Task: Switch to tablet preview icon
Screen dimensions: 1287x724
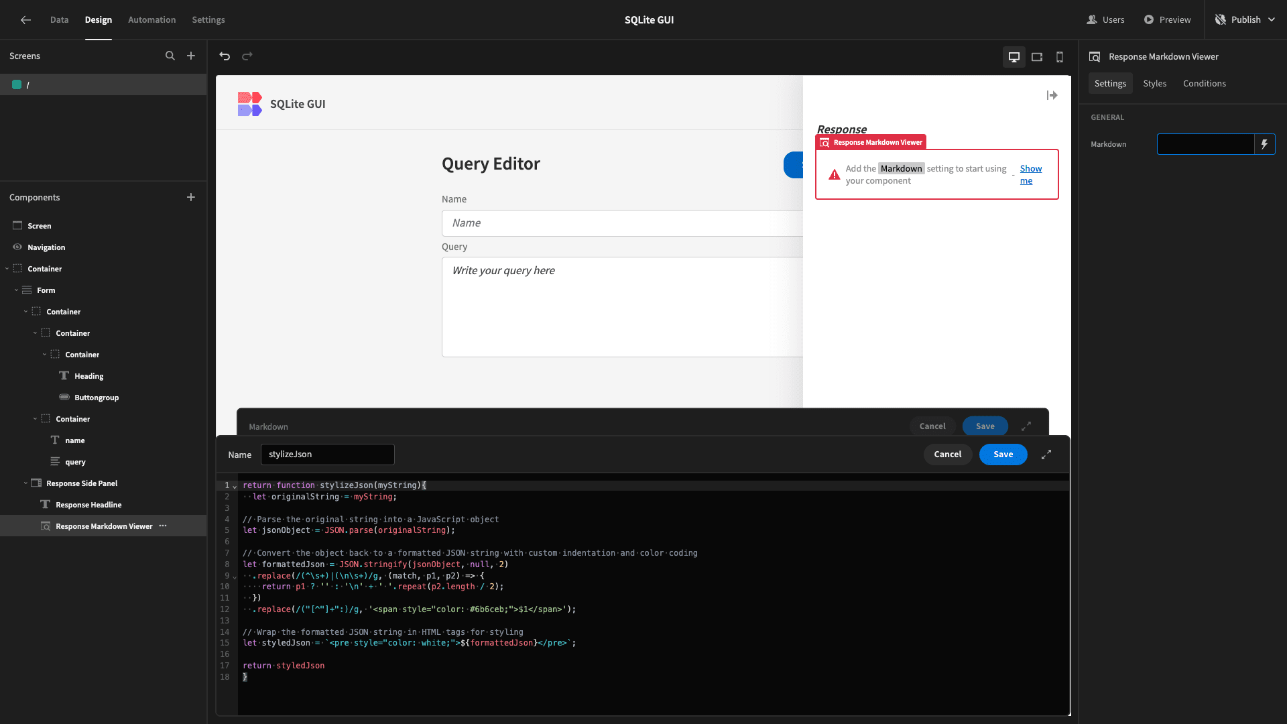Action: 1037,57
